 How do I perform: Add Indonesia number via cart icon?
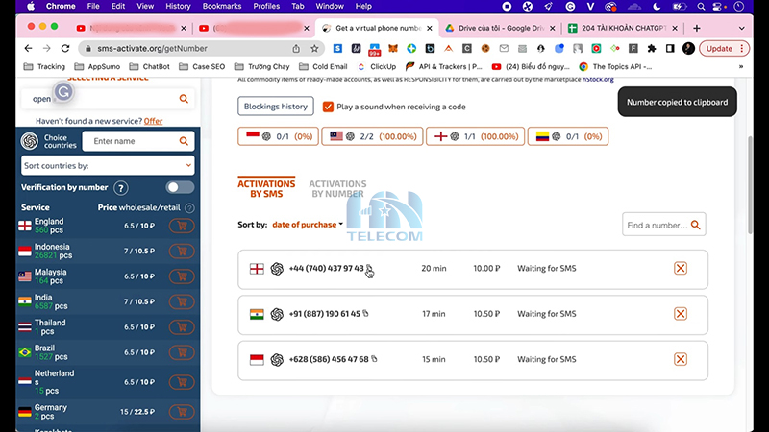click(x=181, y=251)
